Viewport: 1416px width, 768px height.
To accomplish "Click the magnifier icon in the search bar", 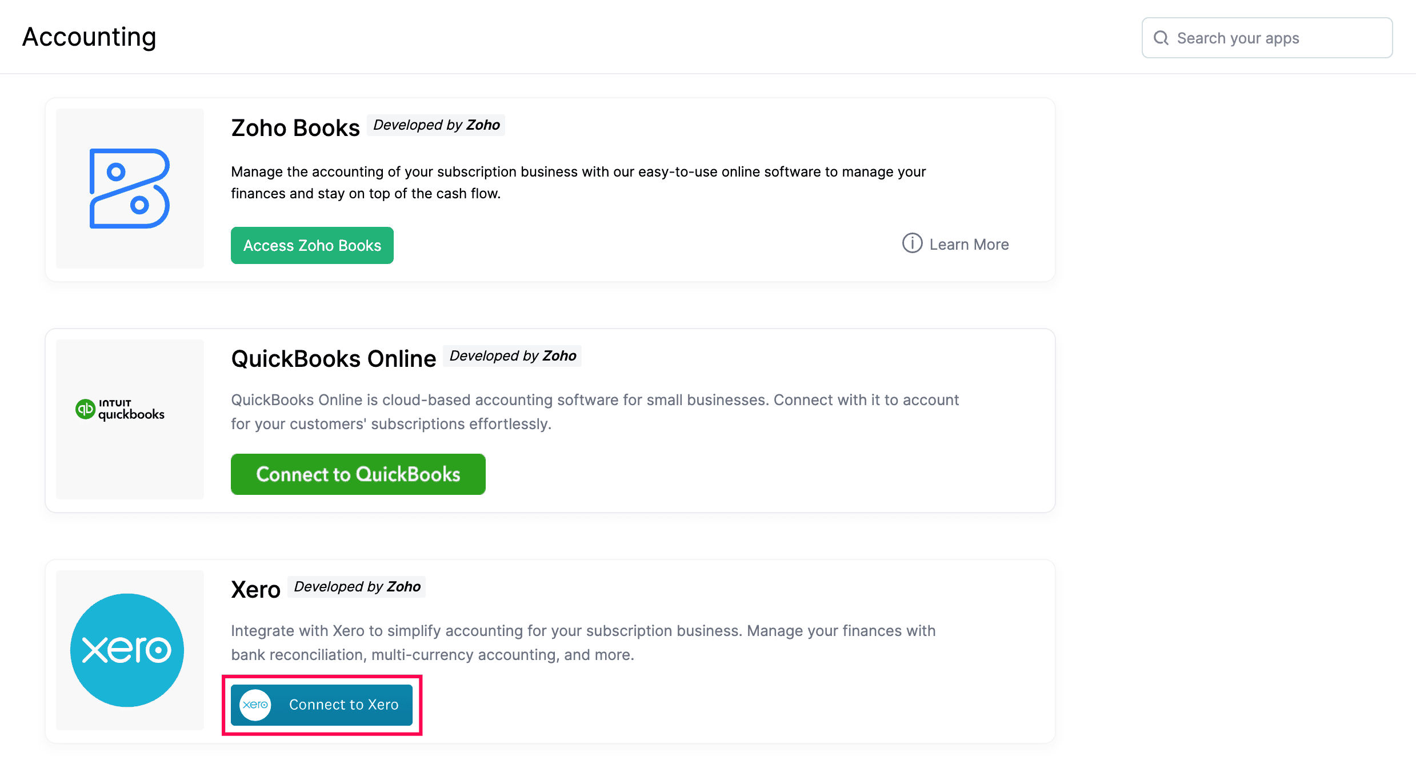I will 1161,38.
